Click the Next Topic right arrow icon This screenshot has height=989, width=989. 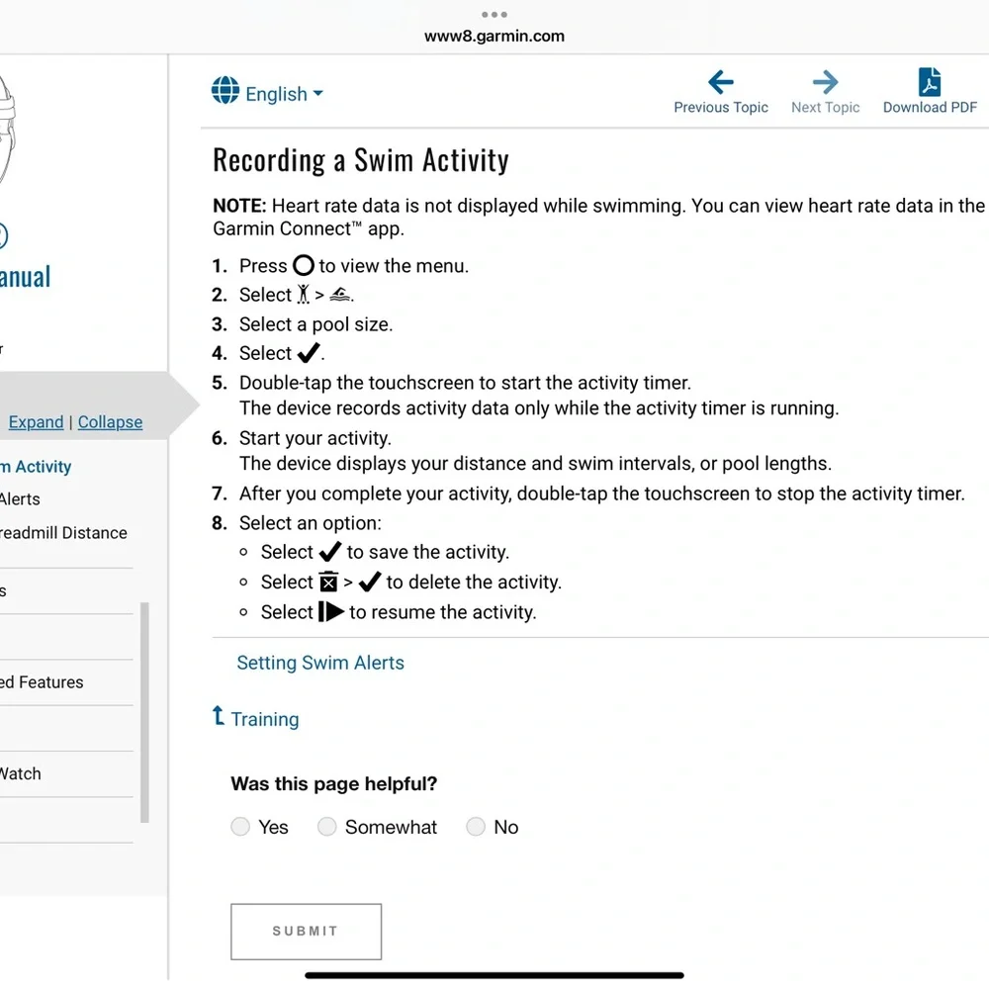pyautogui.click(x=825, y=82)
